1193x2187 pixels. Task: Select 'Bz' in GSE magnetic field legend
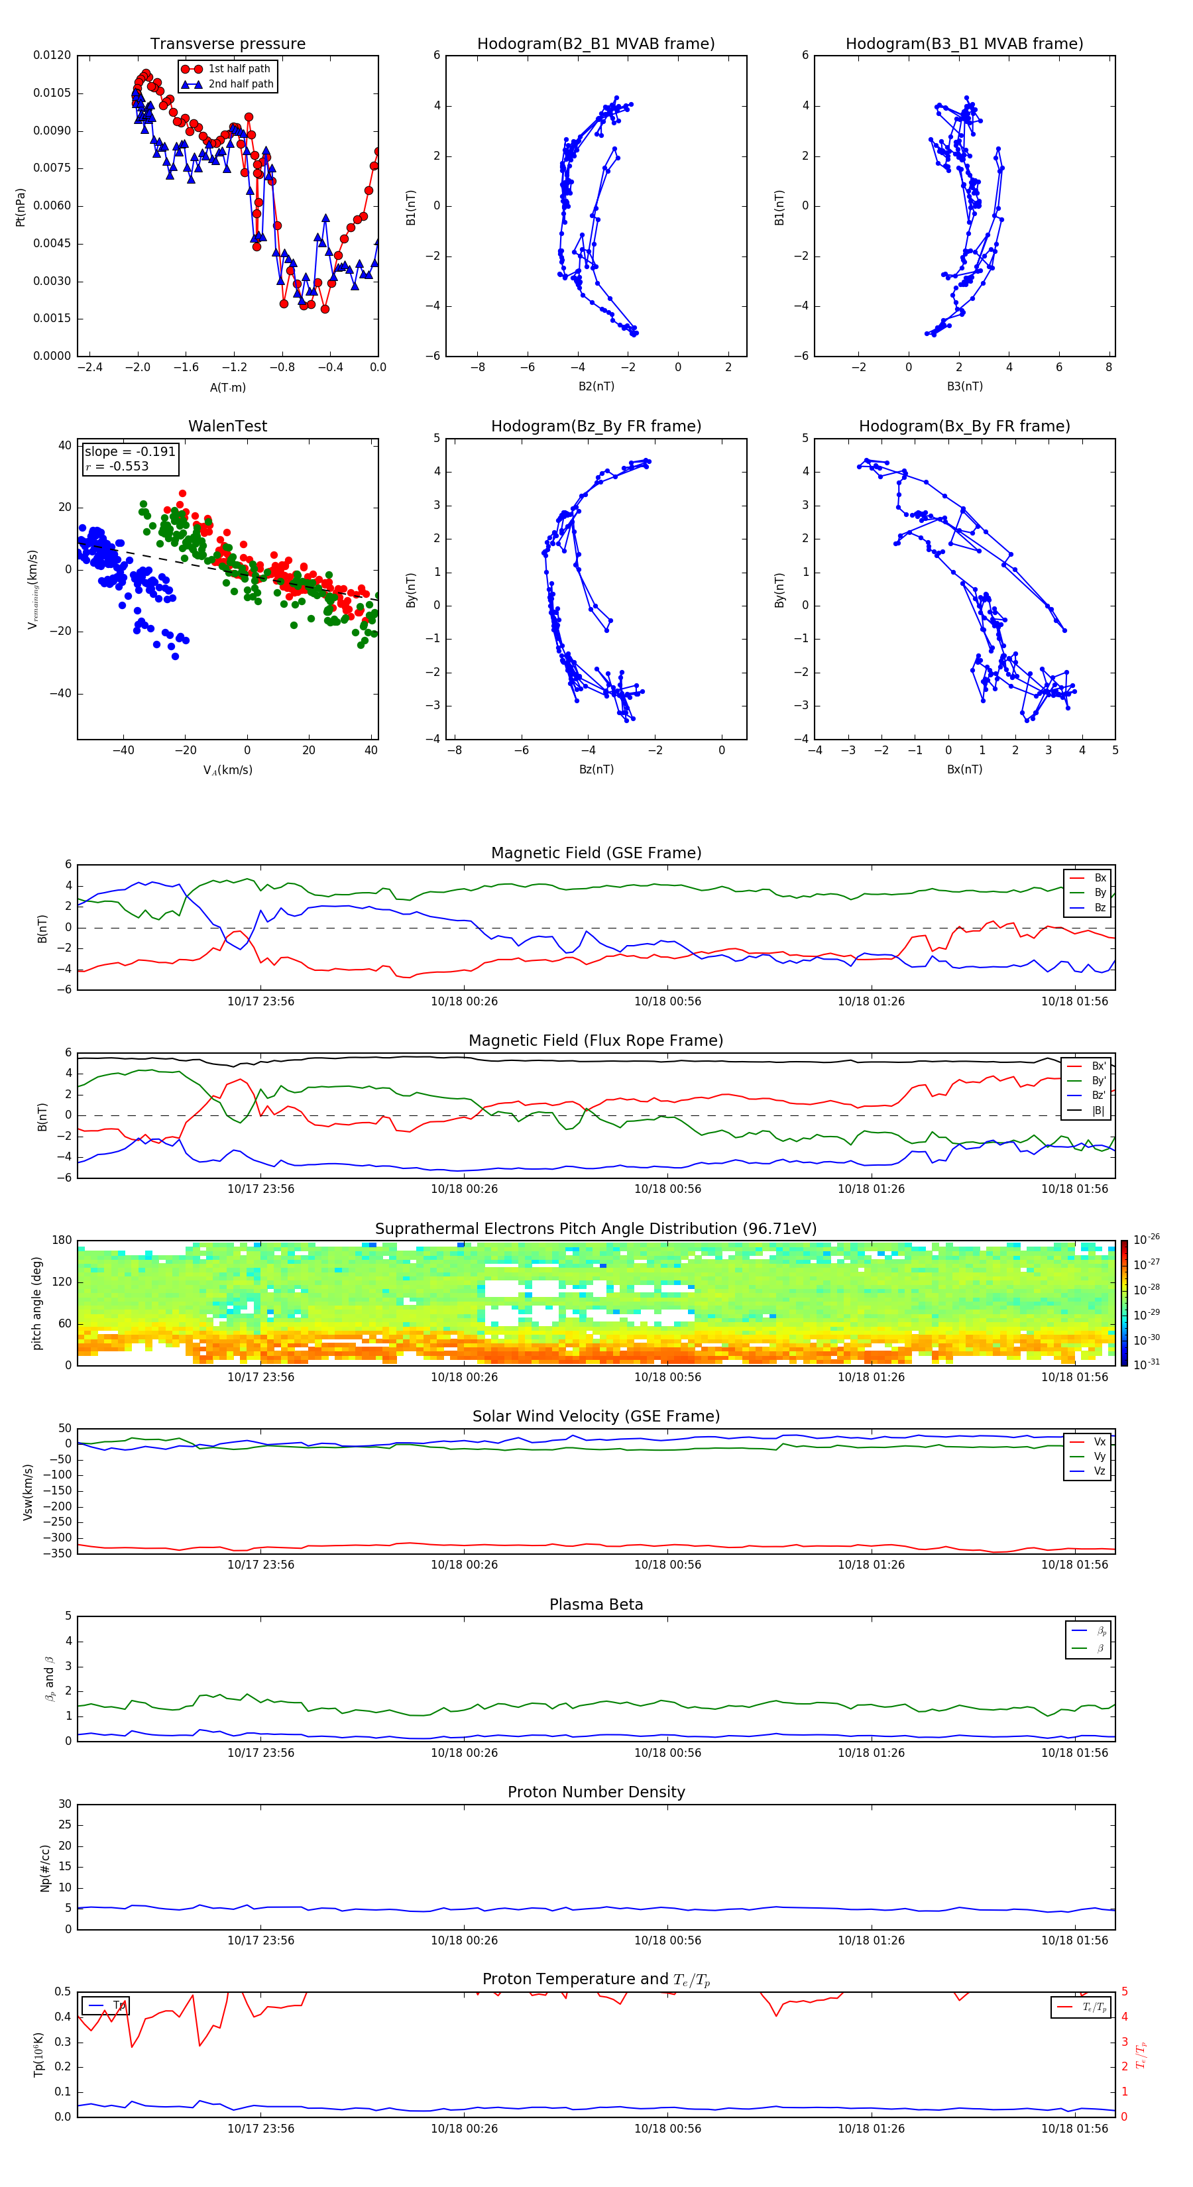click(x=1088, y=907)
